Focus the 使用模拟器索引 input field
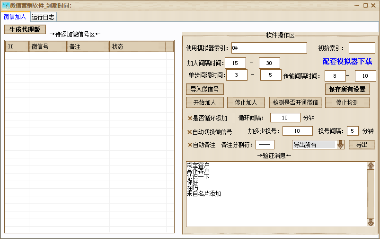Screen dimensions: 380x239 pos(269,48)
